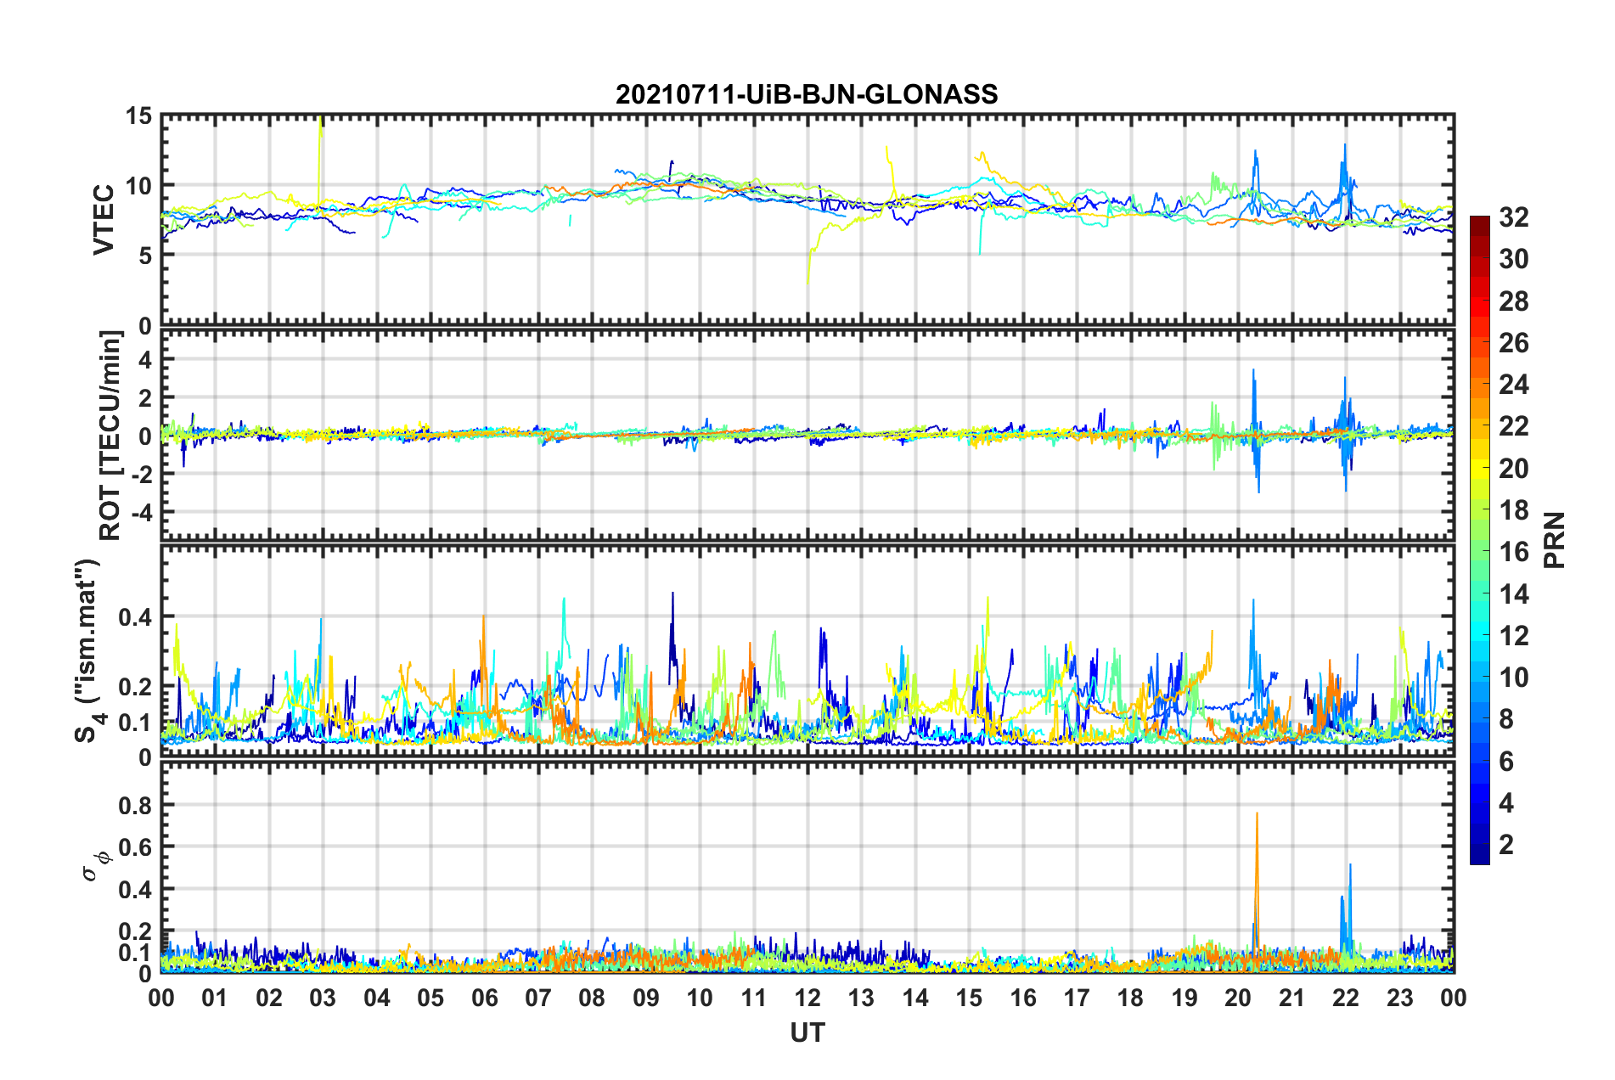Click the 0.4 tick on the S4 axis
1615x1080 pixels.
coord(135,616)
